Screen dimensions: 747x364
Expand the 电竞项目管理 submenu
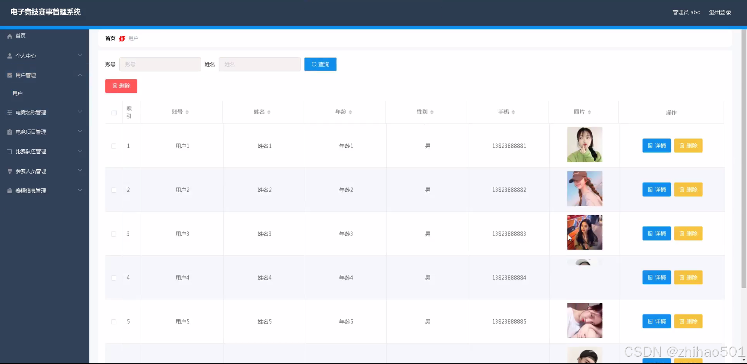click(x=80, y=132)
